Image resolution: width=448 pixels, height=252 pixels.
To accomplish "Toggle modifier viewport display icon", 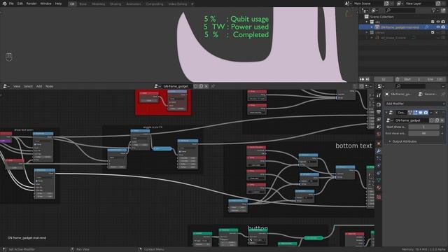I will pyautogui.click(x=421, y=113).
